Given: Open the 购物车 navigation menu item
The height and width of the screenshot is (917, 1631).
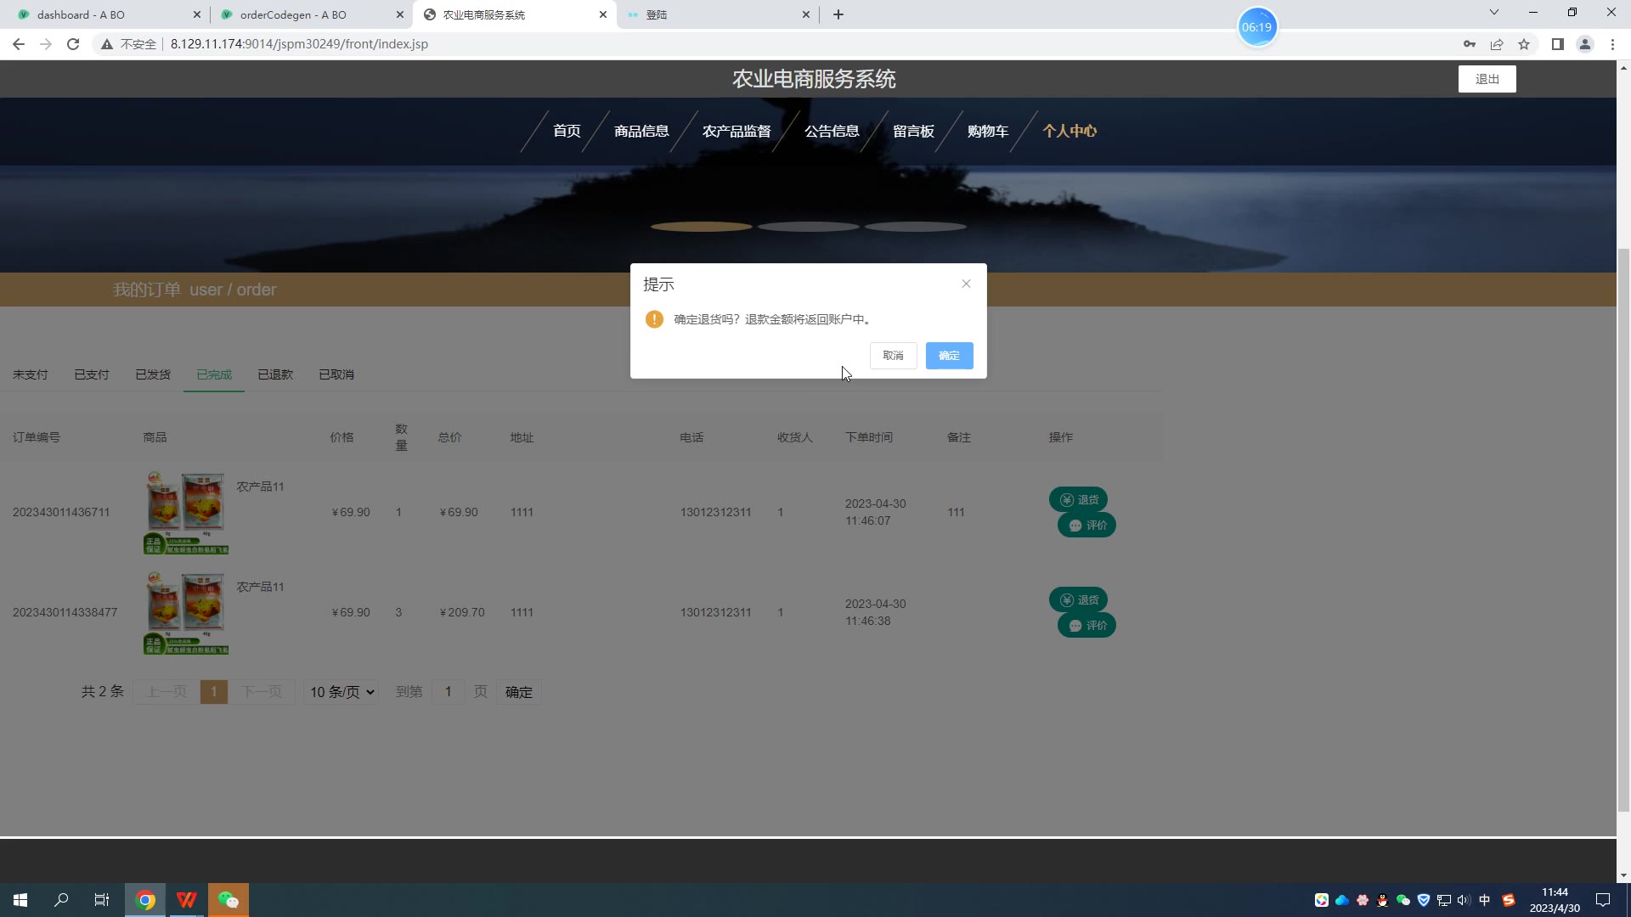Looking at the screenshot, I should tap(987, 131).
